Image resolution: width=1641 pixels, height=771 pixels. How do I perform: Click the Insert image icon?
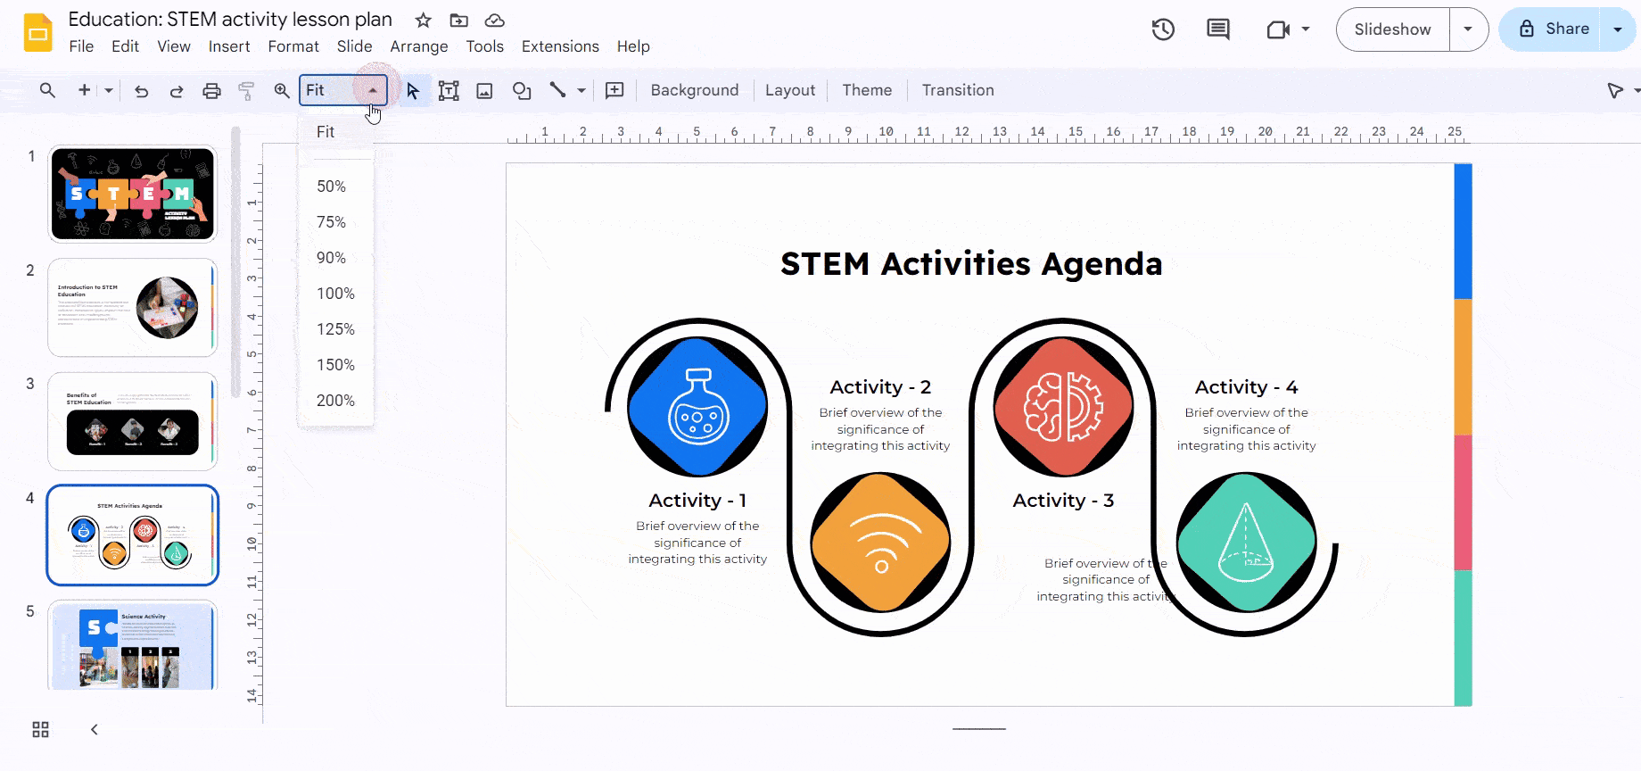pyautogui.click(x=484, y=91)
